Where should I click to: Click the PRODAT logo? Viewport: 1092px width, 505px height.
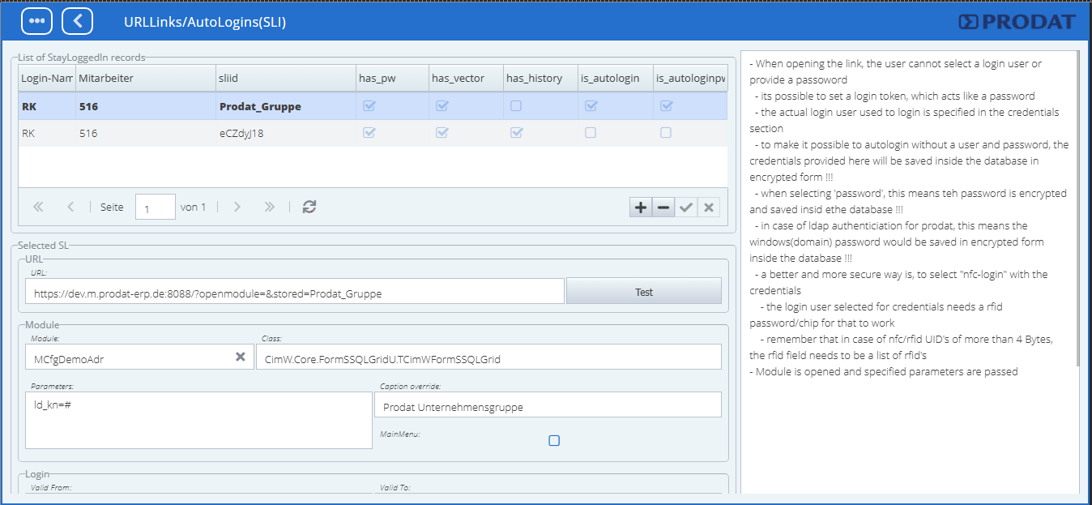click(1017, 22)
